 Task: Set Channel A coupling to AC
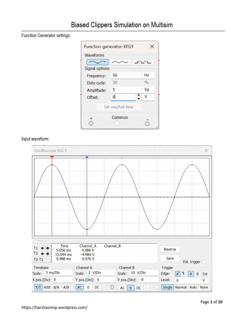pyautogui.click(x=80, y=287)
